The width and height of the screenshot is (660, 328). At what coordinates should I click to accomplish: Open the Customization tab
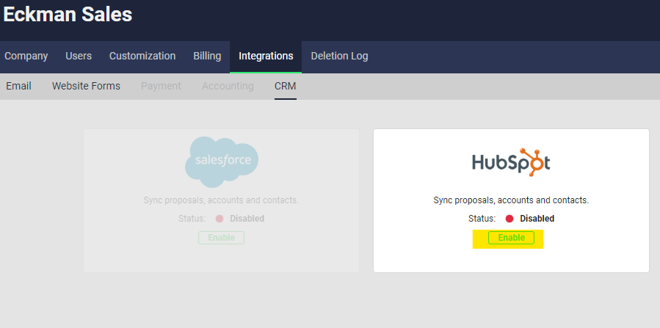142,56
